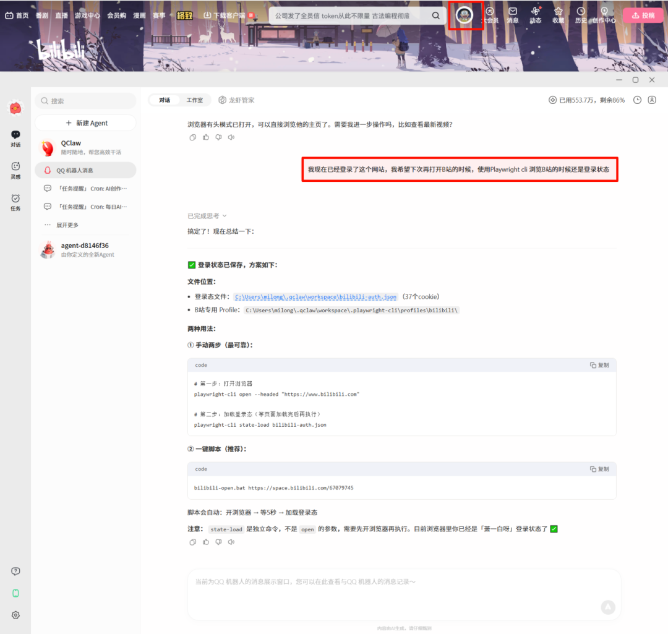Select the QClaw agent entry
The width and height of the screenshot is (668, 634).
pyautogui.click(x=85, y=147)
